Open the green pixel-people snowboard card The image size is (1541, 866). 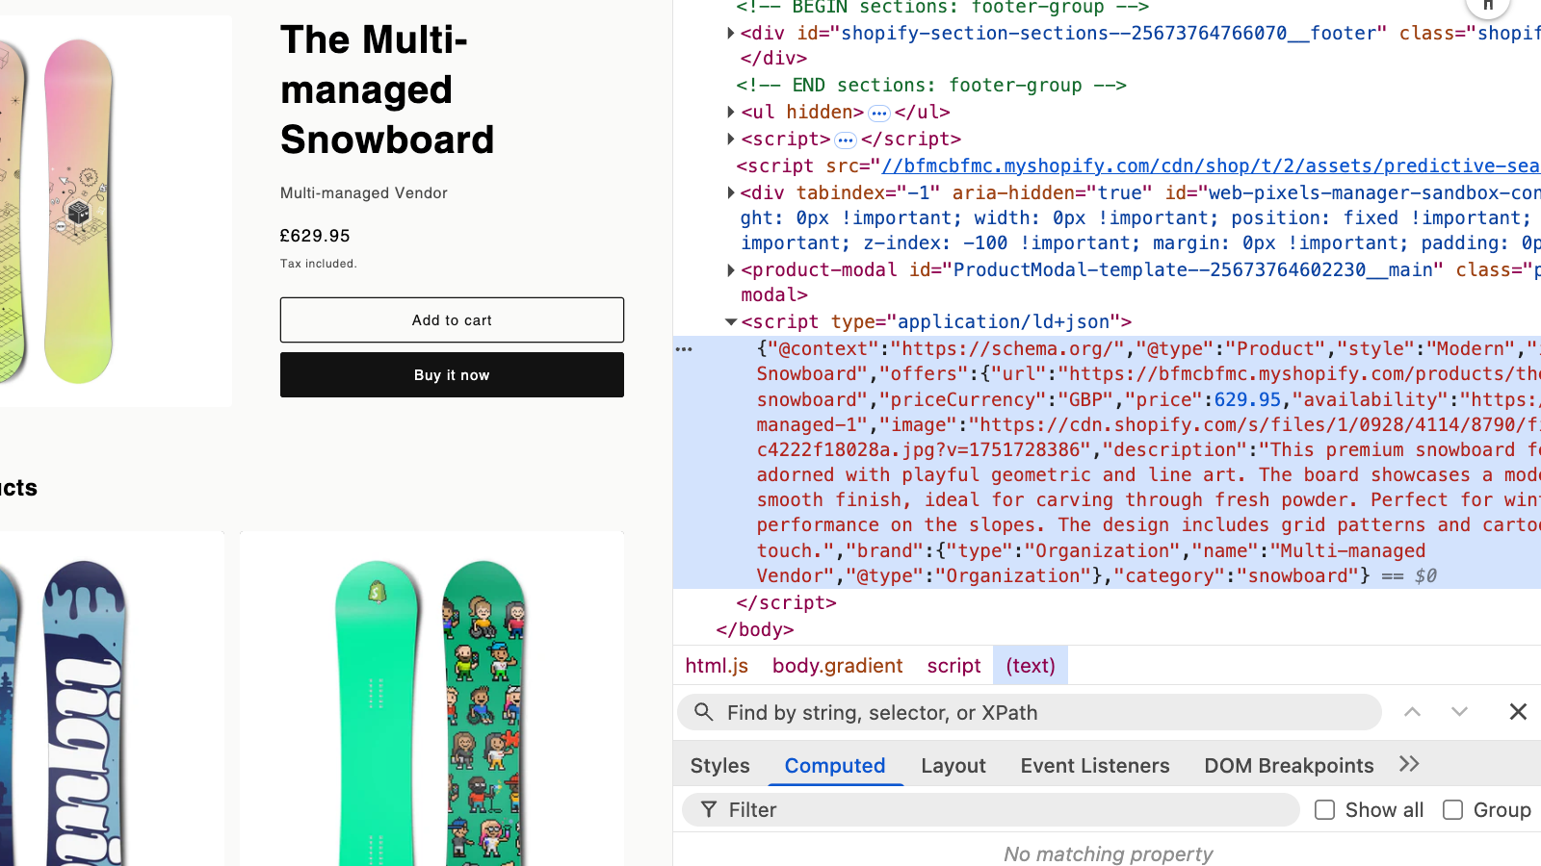pyautogui.click(x=431, y=699)
